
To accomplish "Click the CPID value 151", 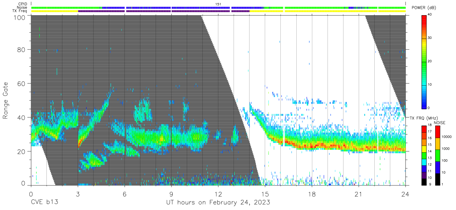I will point(218,4).
